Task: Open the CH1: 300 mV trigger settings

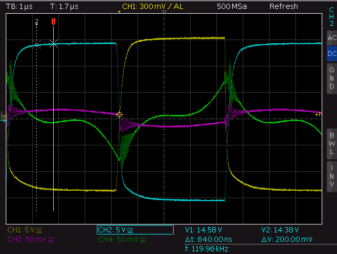Action: (x=153, y=7)
